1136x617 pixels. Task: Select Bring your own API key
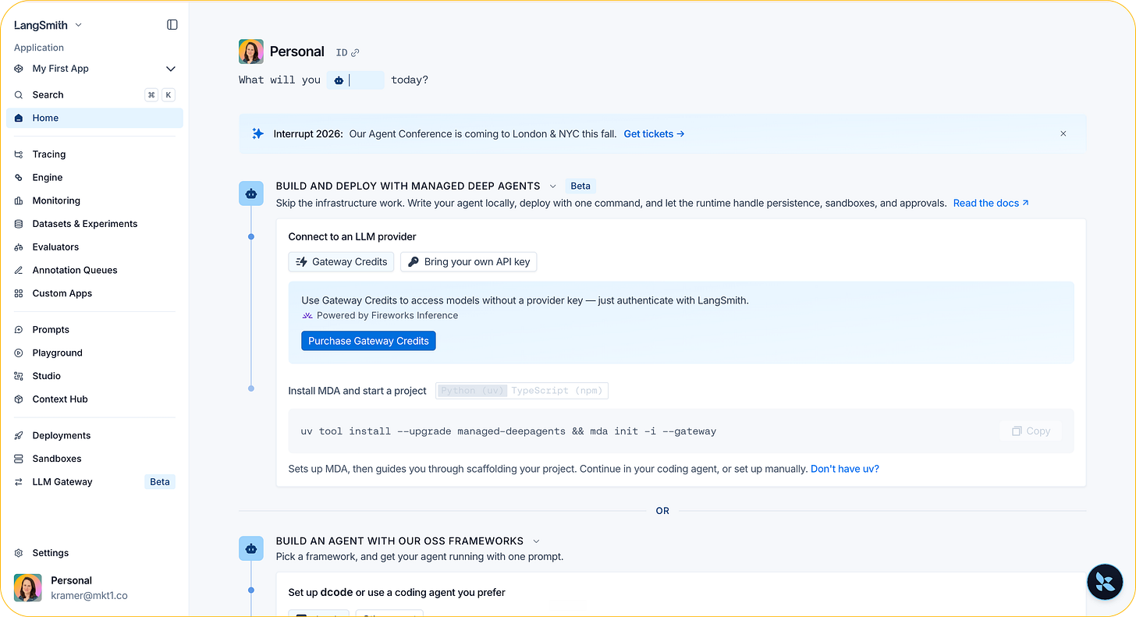click(469, 262)
